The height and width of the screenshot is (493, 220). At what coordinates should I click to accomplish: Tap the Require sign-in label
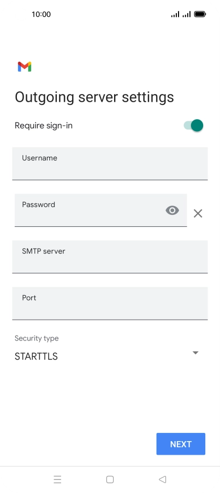coord(44,126)
